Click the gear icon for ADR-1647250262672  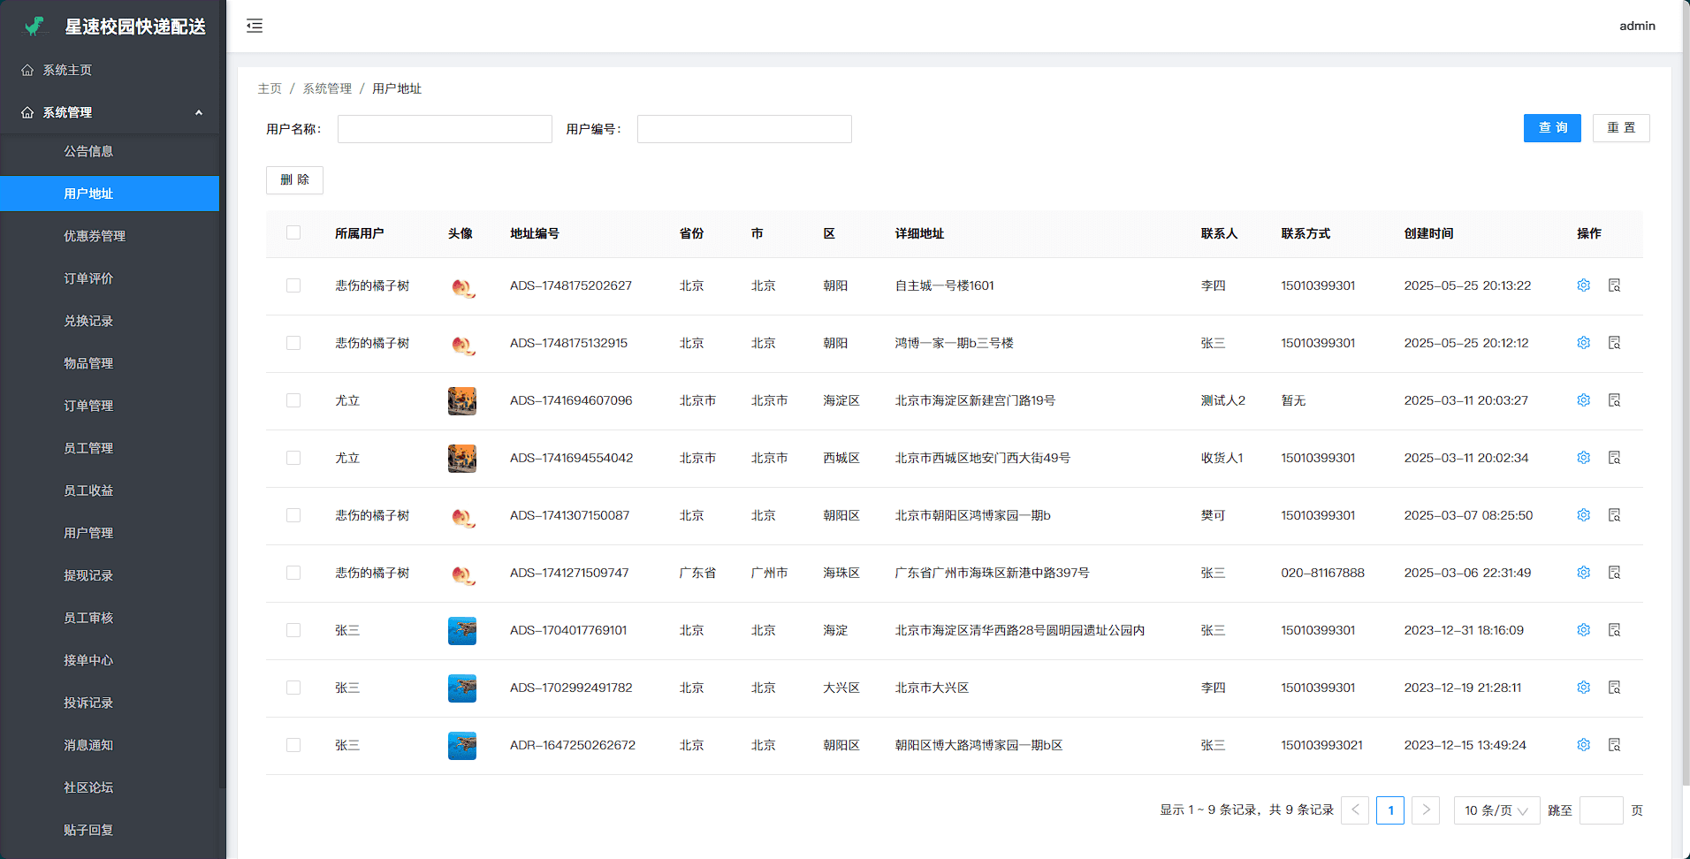pyautogui.click(x=1583, y=745)
